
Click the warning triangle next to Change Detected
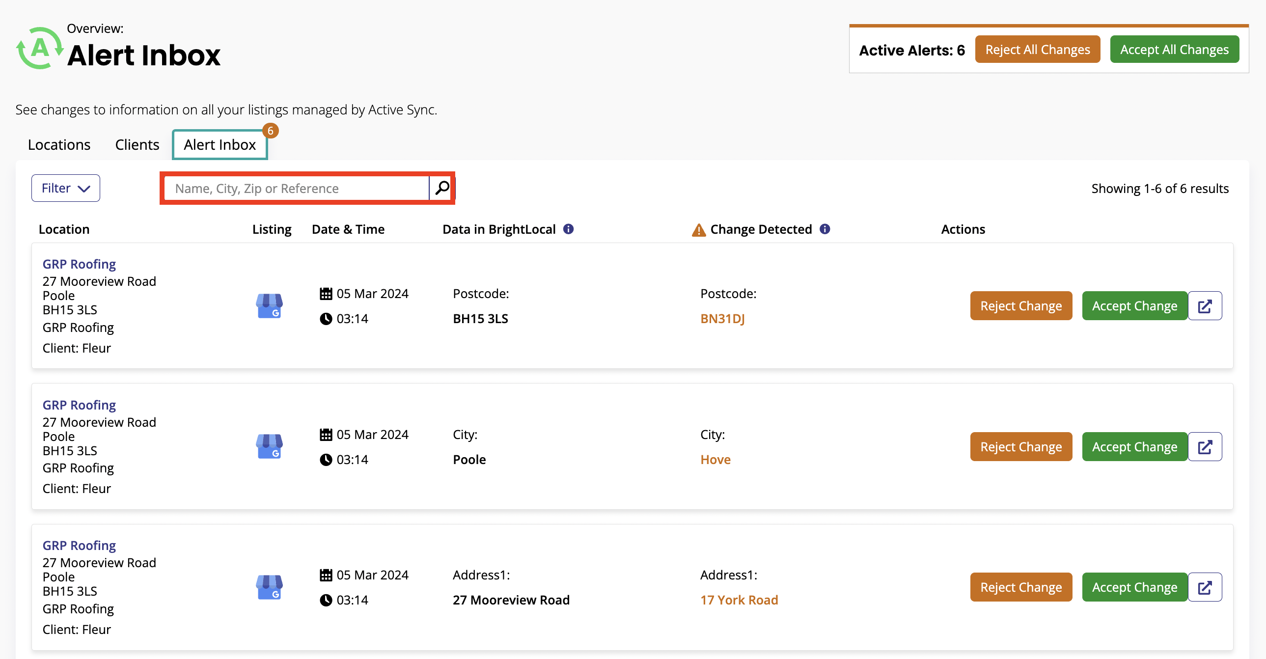coord(698,229)
